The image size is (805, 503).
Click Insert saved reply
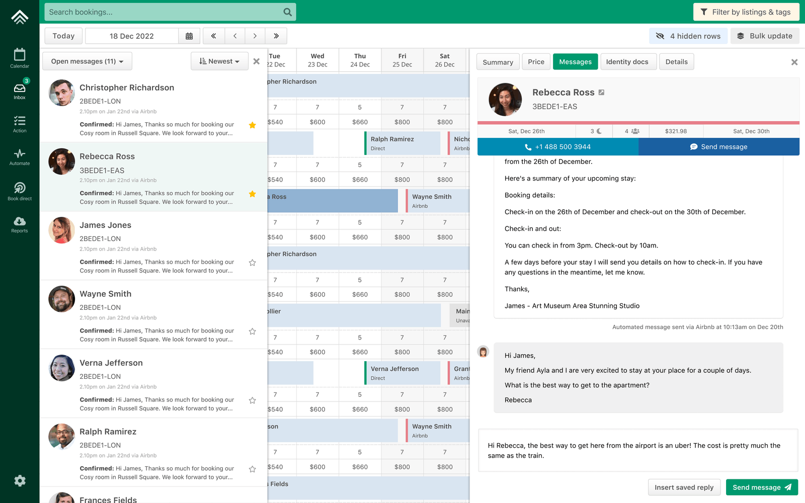(x=684, y=487)
